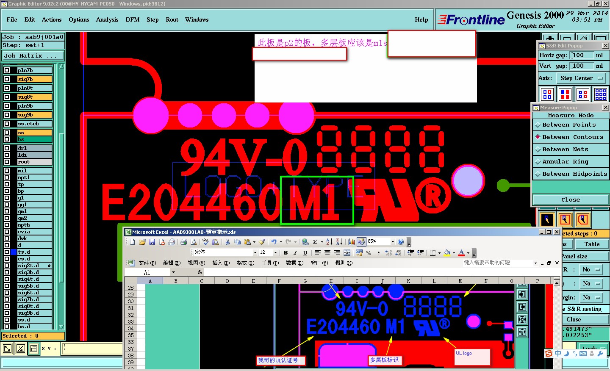The image size is (610, 371).
Task: Open the Actions menu in Genesis
Action: tap(52, 20)
